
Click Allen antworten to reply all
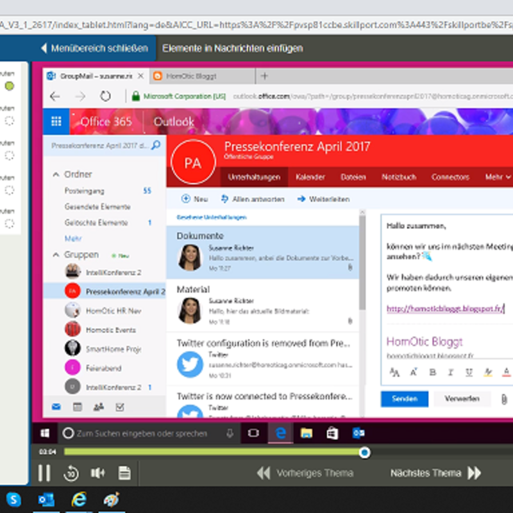(x=253, y=199)
